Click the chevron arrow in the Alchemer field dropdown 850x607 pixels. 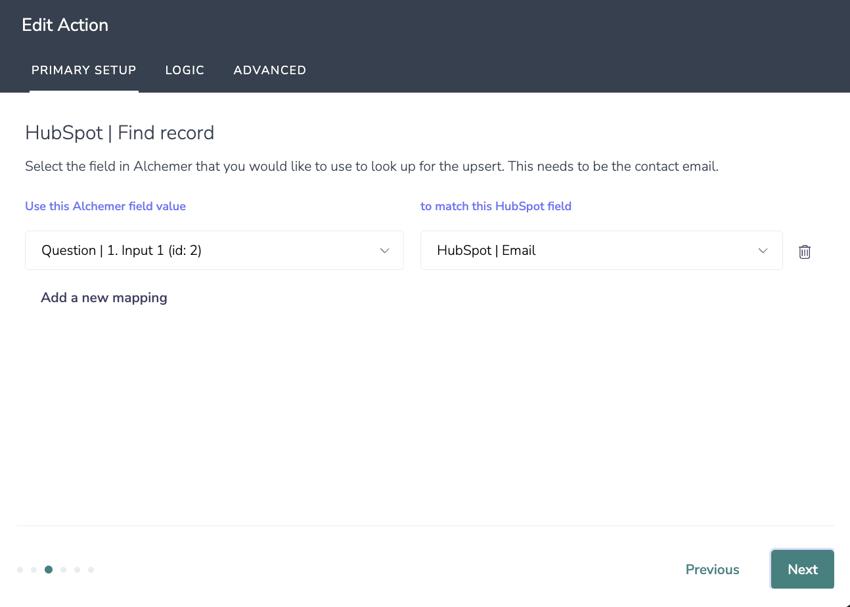tap(385, 251)
